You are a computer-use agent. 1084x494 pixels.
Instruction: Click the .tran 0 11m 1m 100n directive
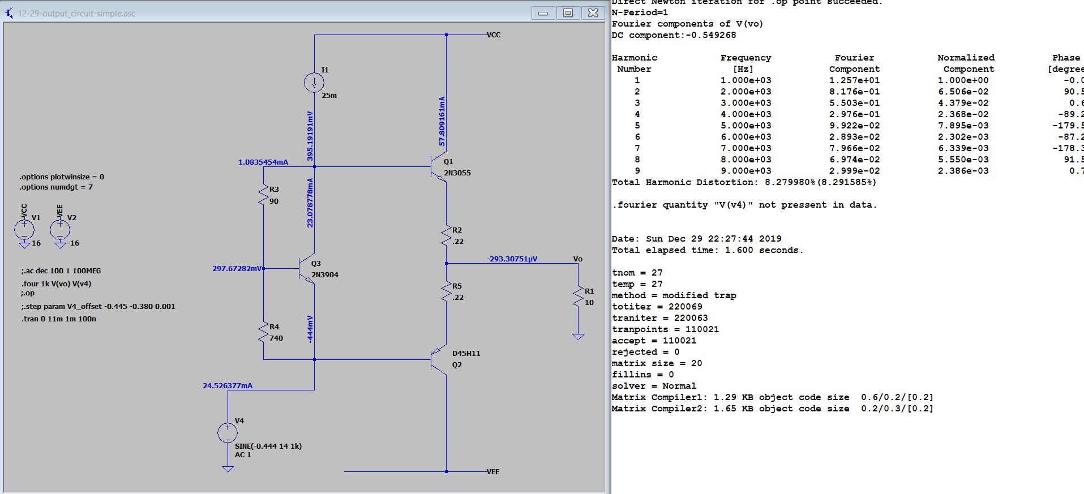[x=59, y=319]
